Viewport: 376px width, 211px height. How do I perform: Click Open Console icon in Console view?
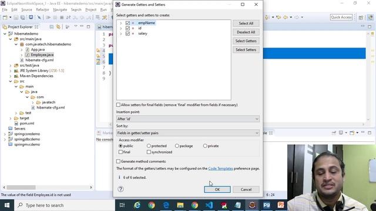click(x=352, y=133)
